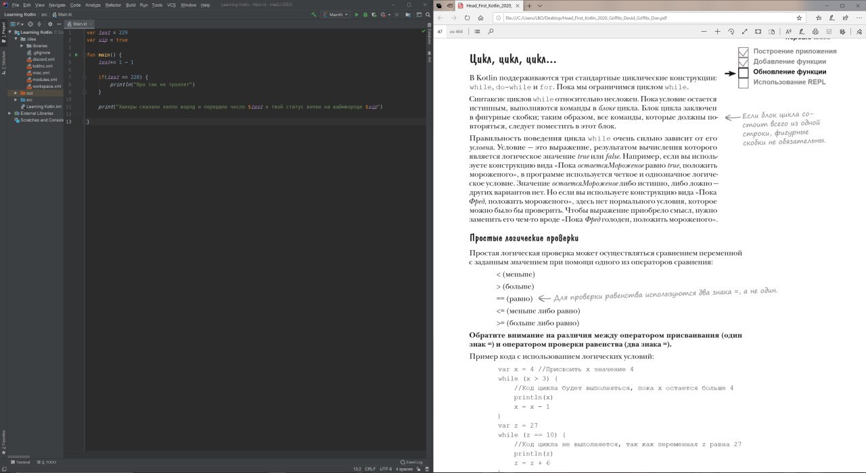Rotate the PDF page icon
The width and height of the screenshot is (866, 473).
tap(731, 31)
